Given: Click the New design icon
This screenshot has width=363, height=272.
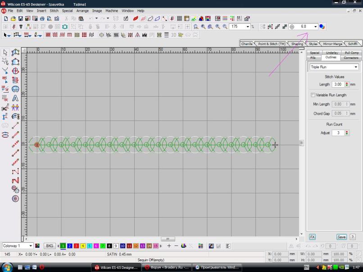Looking at the screenshot, I should 6,18.
